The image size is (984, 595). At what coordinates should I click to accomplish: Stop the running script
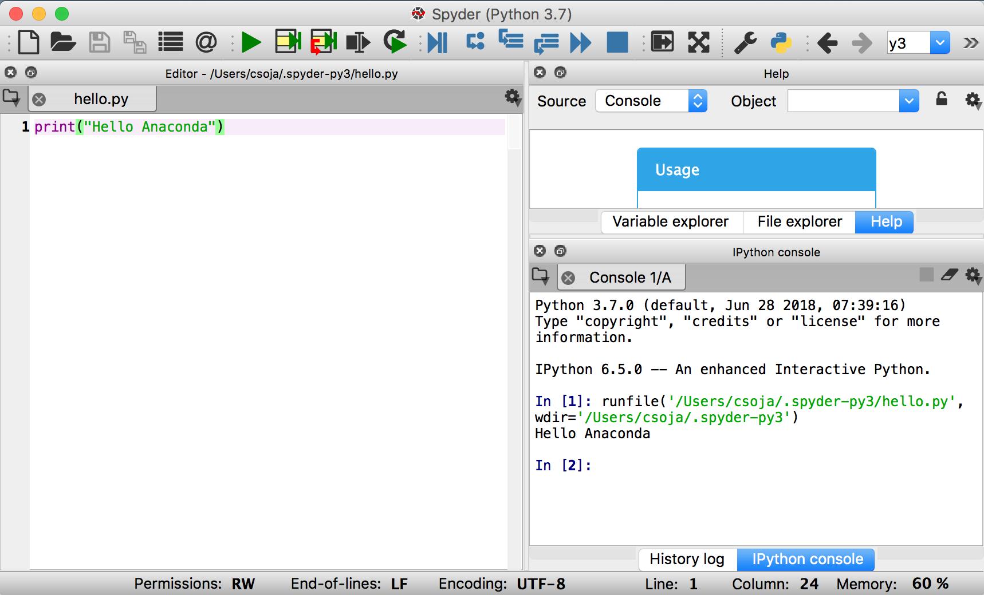point(617,42)
